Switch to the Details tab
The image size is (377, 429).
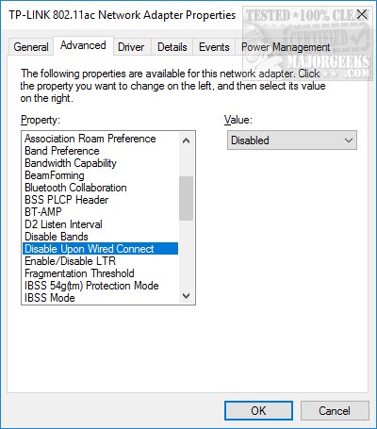tap(172, 47)
